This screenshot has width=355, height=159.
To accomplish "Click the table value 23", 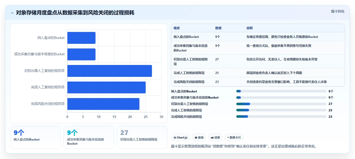I will pyautogui.click(x=217, y=82).
